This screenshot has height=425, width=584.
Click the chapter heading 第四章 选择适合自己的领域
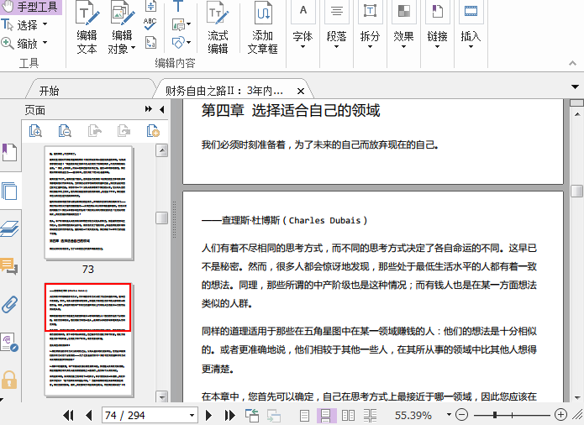[291, 111]
